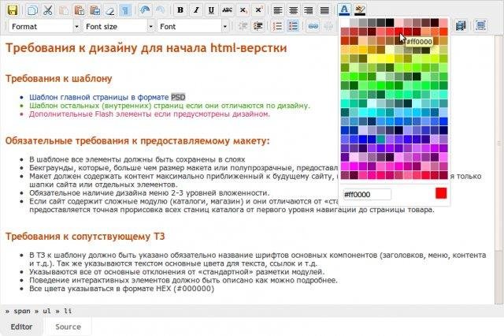504x336 pixels.
Task: Toggle fullscreen maximize editor icon
Action: pos(480,26)
